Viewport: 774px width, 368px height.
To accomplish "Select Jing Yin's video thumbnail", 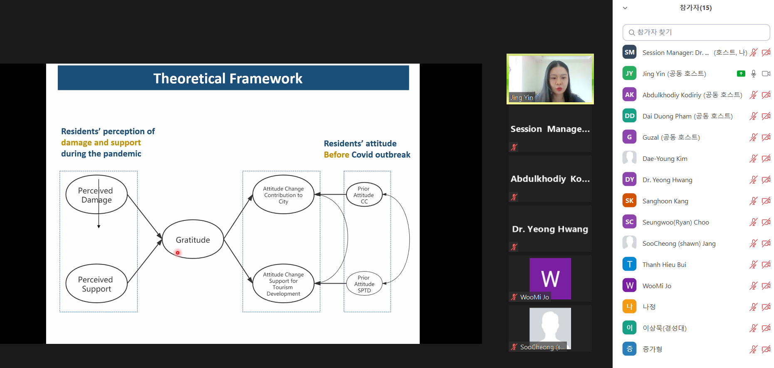I will [x=550, y=79].
